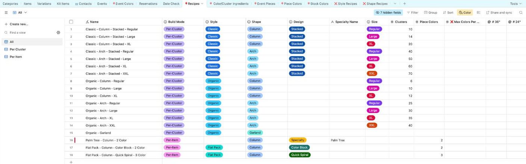The image size is (526, 164).
Task: Switch to the Date Check tab
Action: click(x=171, y=4)
